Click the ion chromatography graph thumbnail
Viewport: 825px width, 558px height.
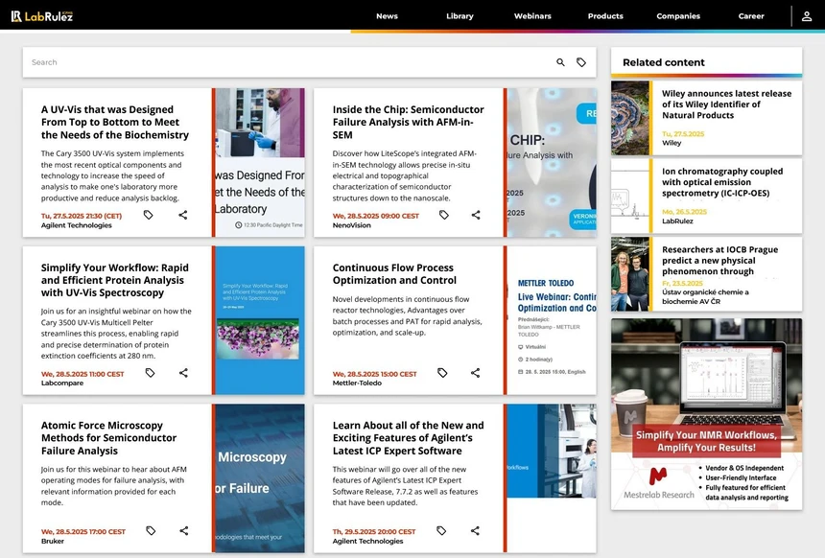[x=630, y=197]
